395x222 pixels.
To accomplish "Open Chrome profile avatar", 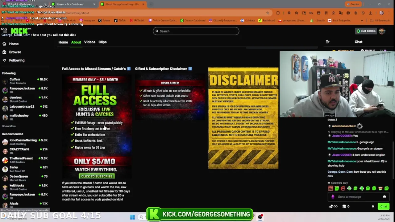I will [x=381, y=13].
